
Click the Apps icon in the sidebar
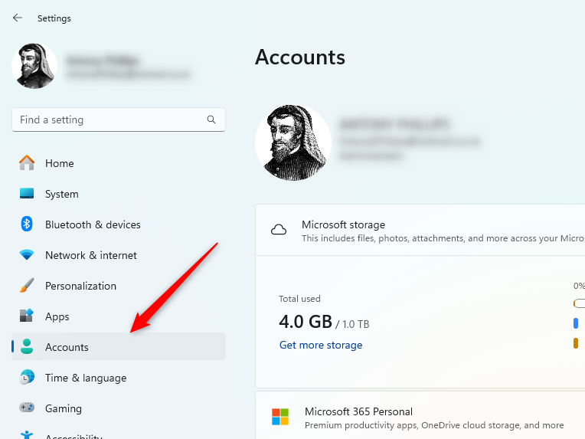(x=27, y=316)
